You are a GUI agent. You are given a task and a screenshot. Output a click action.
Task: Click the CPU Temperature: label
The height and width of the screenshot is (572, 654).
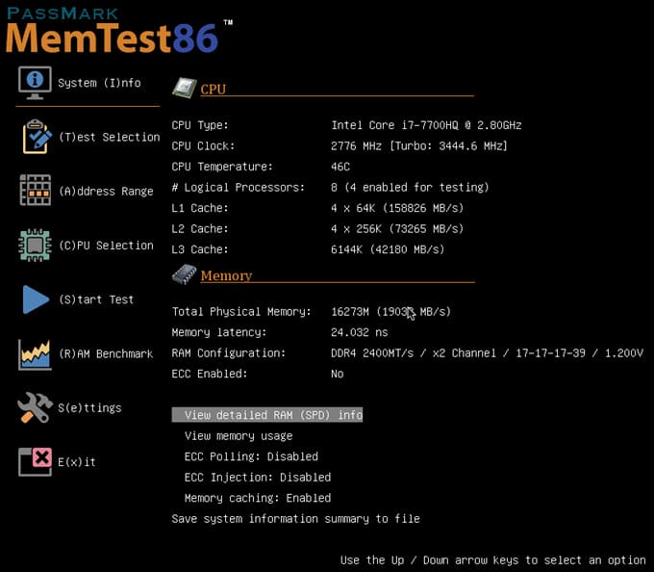click(222, 167)
